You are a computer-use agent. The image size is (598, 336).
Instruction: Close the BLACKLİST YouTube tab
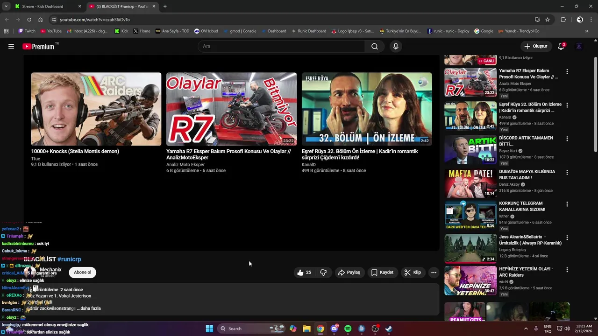point(154,7)
